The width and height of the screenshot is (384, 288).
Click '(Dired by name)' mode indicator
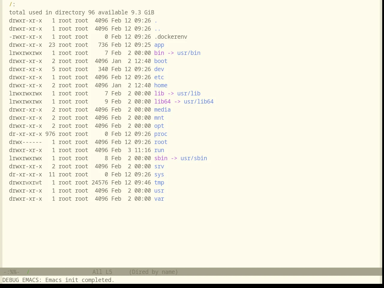point(153,272)
